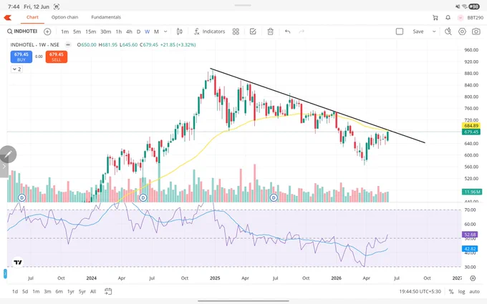
Task: Click the orange SELL 679.45 button
Action: [x=56, y=57]
